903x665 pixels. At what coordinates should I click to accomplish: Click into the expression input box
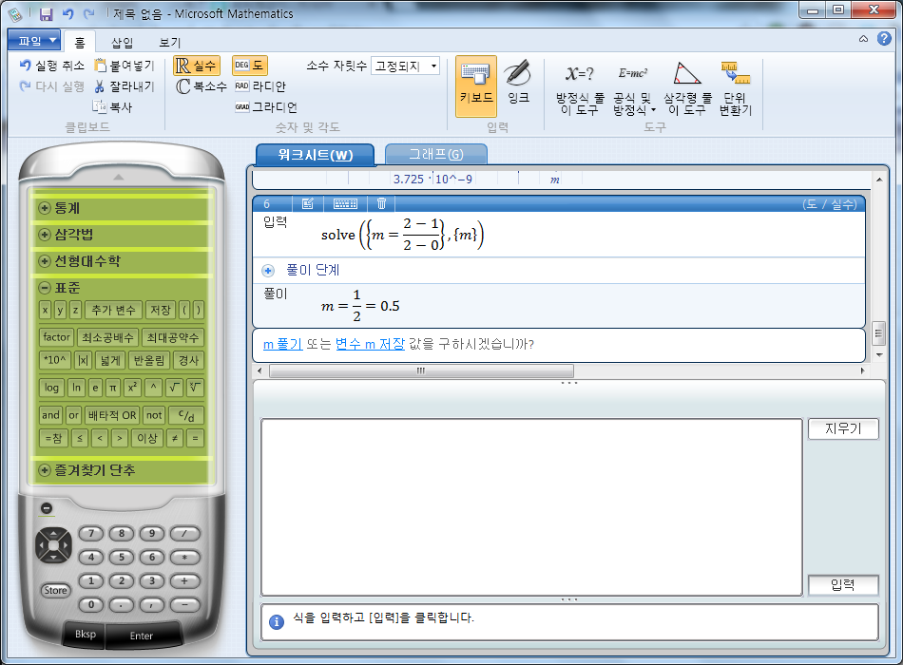531,507
